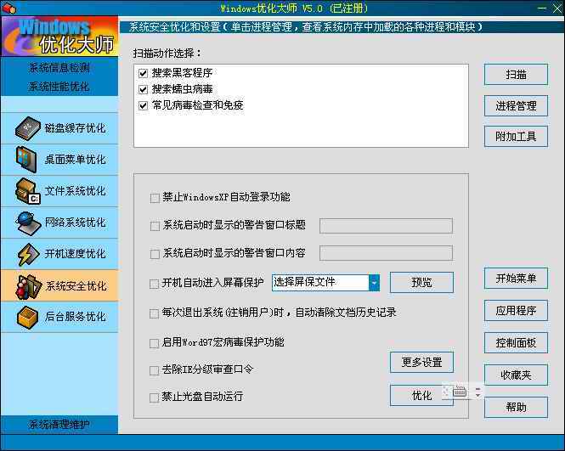Select 开机速度优化 menu label
The height and width of the screenshot is (451, 565).
tap(76, 254)
